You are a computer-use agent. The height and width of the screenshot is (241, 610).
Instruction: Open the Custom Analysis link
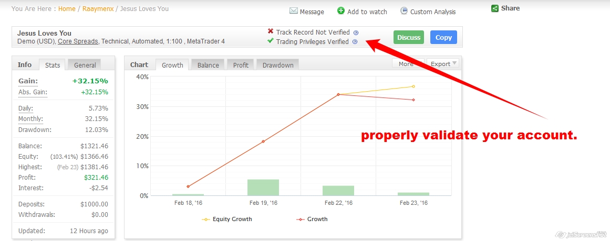[433, 12]
